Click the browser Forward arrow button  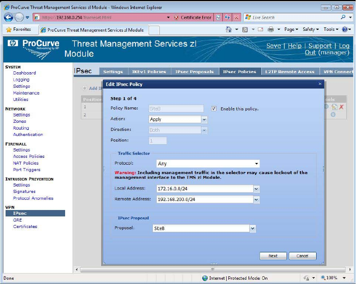coord(19,18)
